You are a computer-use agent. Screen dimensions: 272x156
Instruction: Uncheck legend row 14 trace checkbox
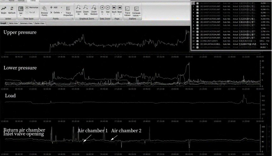coord(197,44)
